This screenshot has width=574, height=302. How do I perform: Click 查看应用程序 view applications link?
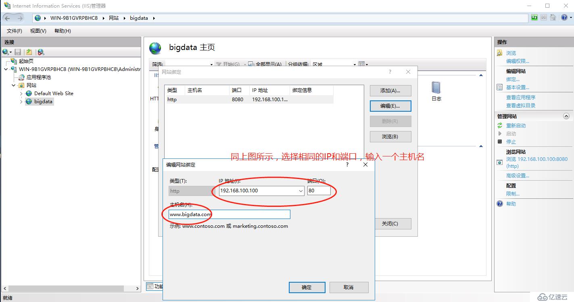pyautogui.click(x=521, y=97)
